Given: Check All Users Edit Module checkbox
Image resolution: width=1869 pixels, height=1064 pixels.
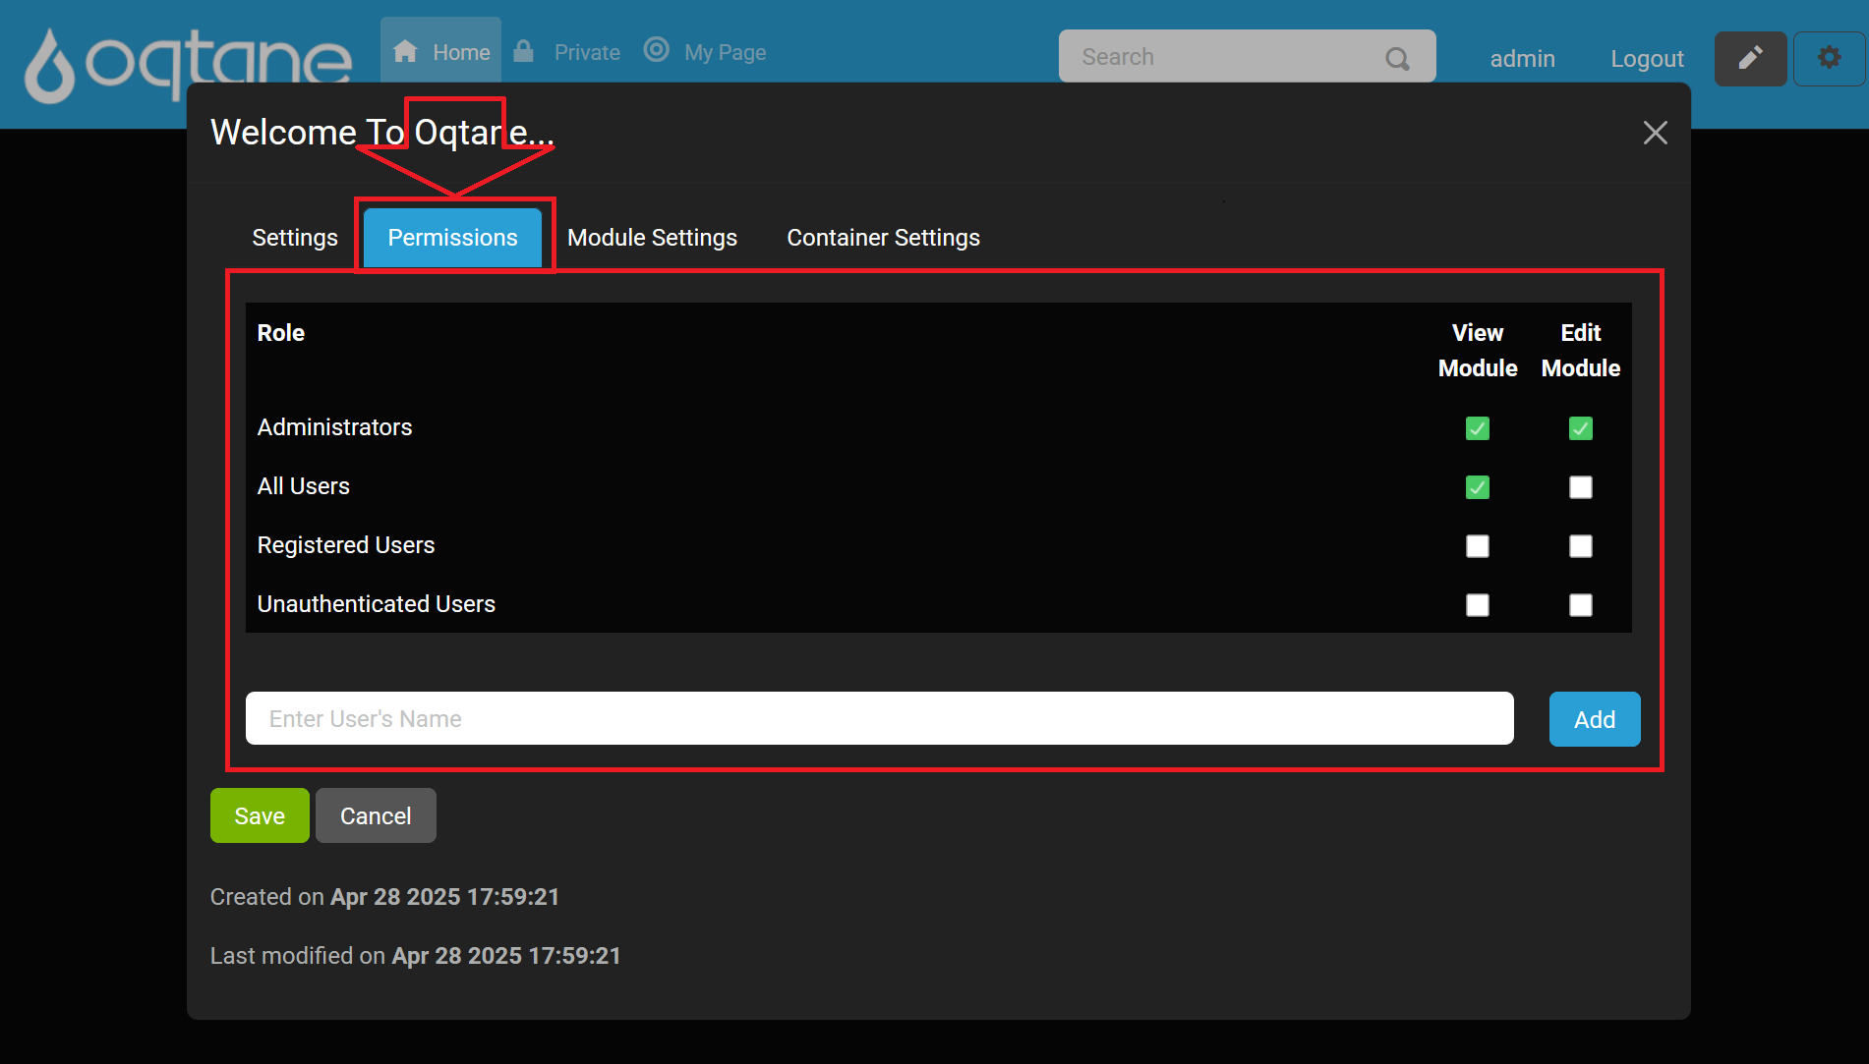Looking at the screenshot, I should [x=1581, y=487].
